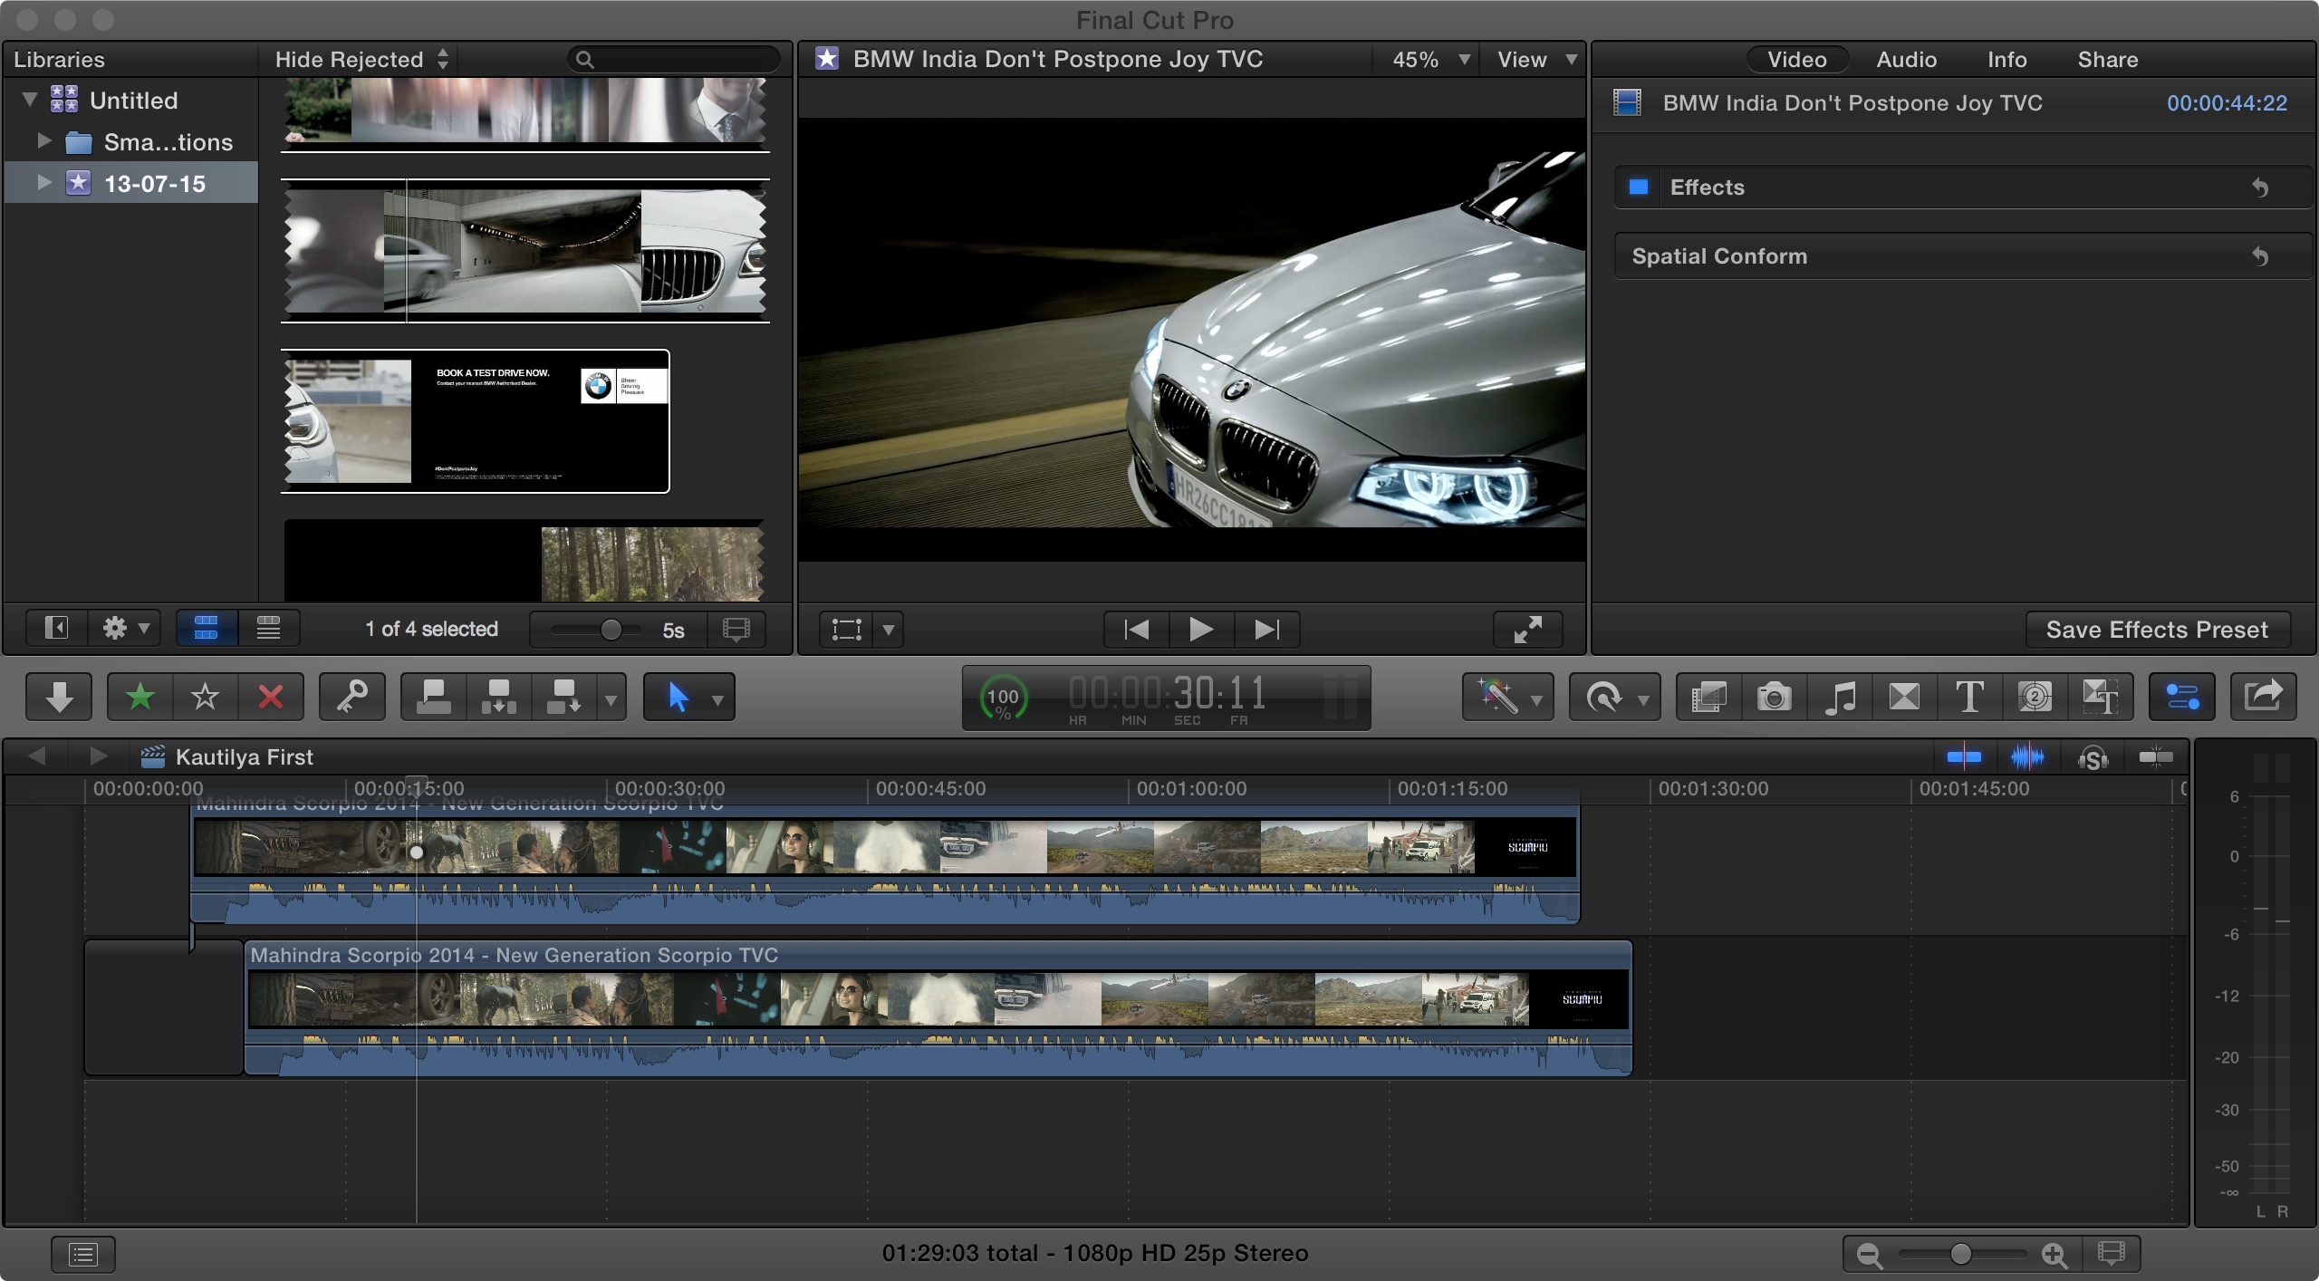Reset Spatial Conform with hooked arrow

click(2260, 256)
